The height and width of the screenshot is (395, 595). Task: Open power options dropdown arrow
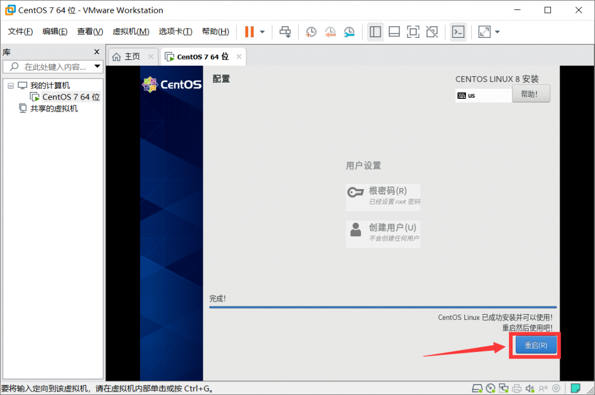262,32
